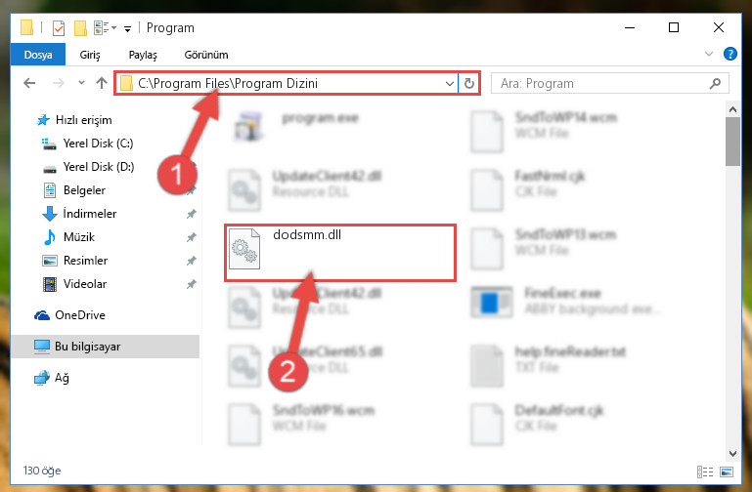Expand the ribbon with the chevron
This screenshot has height=492, width=752.
(708, 54)
